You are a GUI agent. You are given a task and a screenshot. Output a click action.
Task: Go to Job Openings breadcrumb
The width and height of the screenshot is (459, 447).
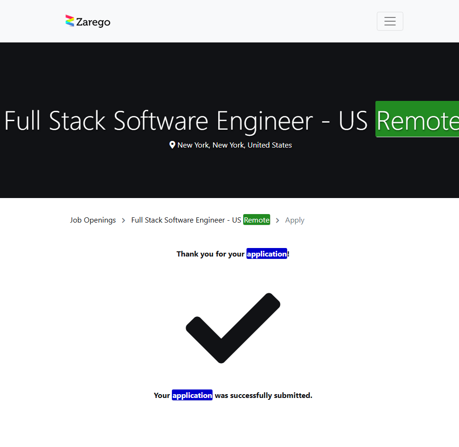click(93, 220)
